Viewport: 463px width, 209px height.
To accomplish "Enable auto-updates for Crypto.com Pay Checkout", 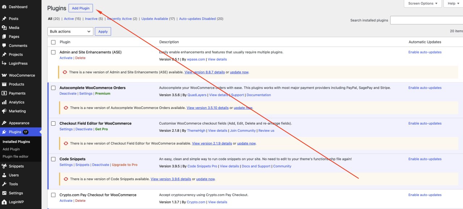I will click(x=425, y=195).
